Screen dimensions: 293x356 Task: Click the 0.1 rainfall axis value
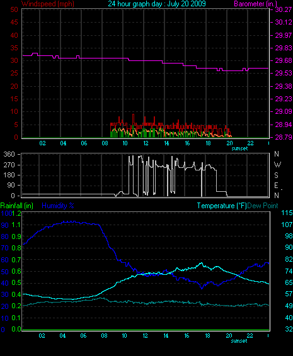coord(16,318)
